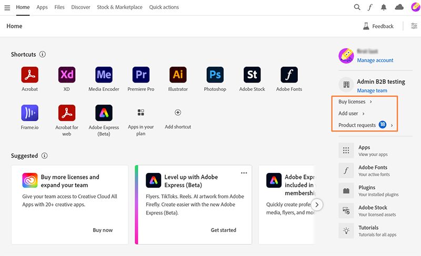Expand the Add user option
The height and width of the screenshot is (256, 421).
tap(352, 114)
